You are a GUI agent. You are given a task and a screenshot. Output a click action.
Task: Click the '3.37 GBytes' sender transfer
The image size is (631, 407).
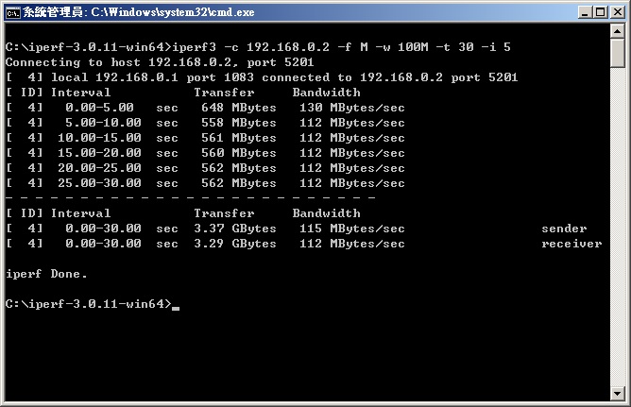(235, 229)
